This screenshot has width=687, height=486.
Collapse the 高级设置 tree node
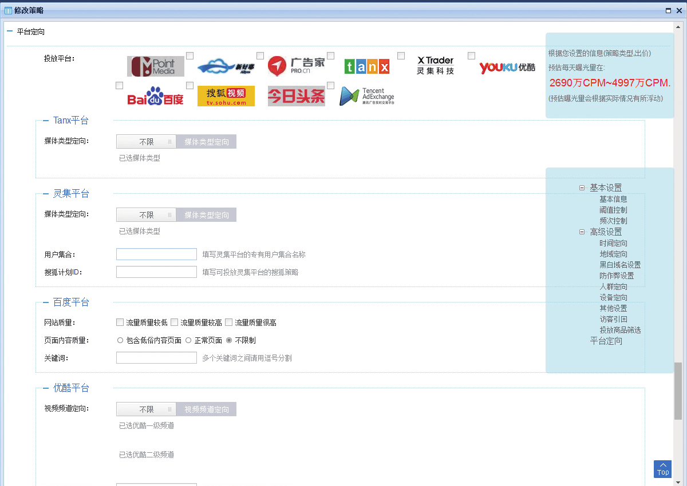pyautogui.click(x=582, y=232)
